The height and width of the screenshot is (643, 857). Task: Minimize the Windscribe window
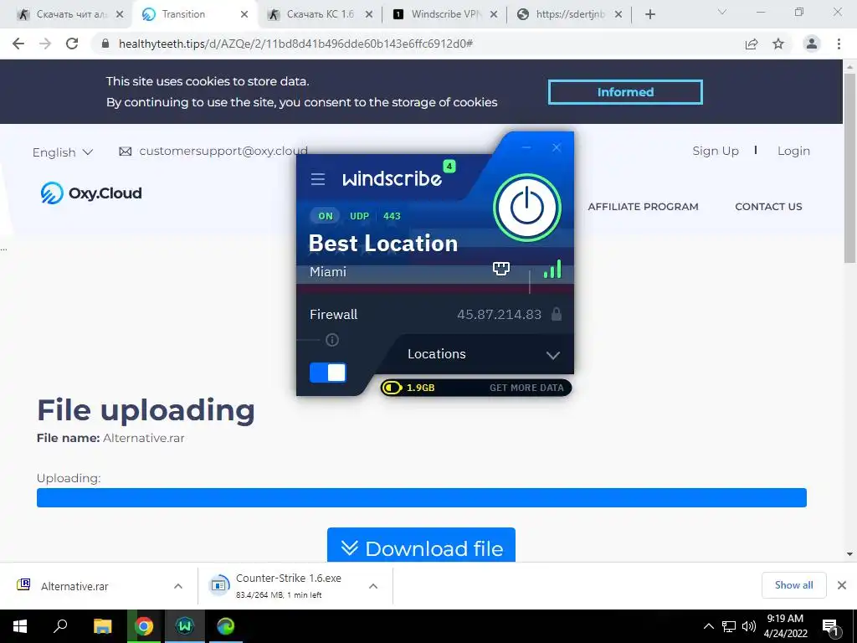coord(526,147)
